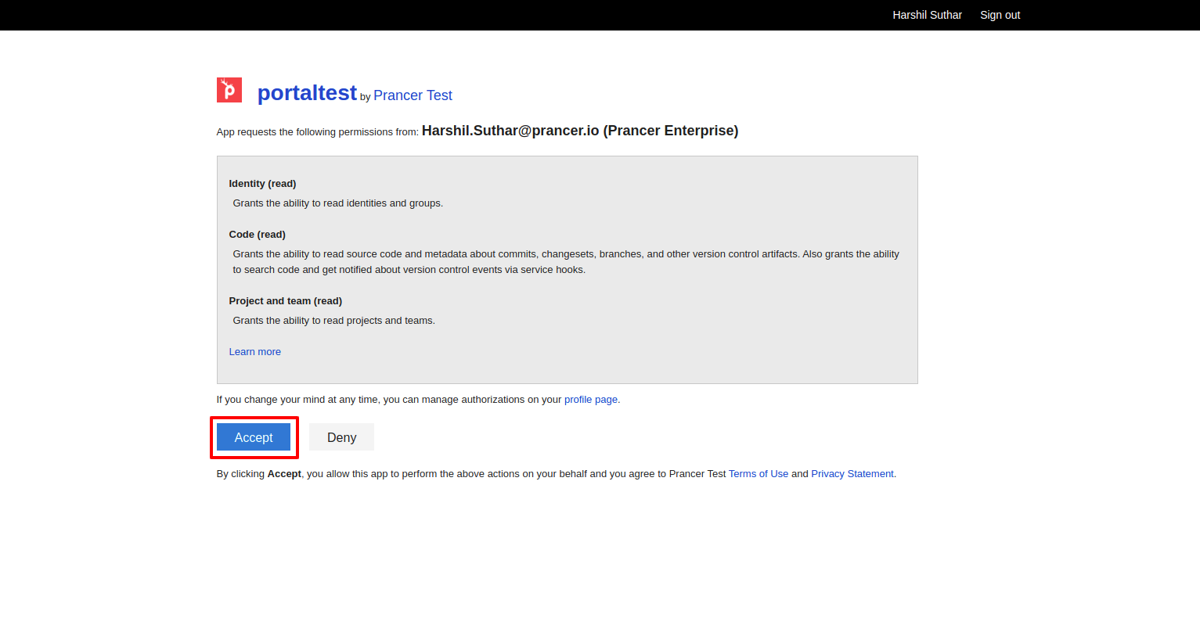Open the Prancer Test publisher link
Image resolution: width=1200 pixels, height=625 pixels.
tap(413, 95)
